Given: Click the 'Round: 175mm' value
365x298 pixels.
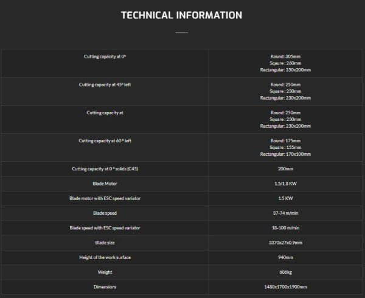Looking at the screenshot, I should point(285,140).
